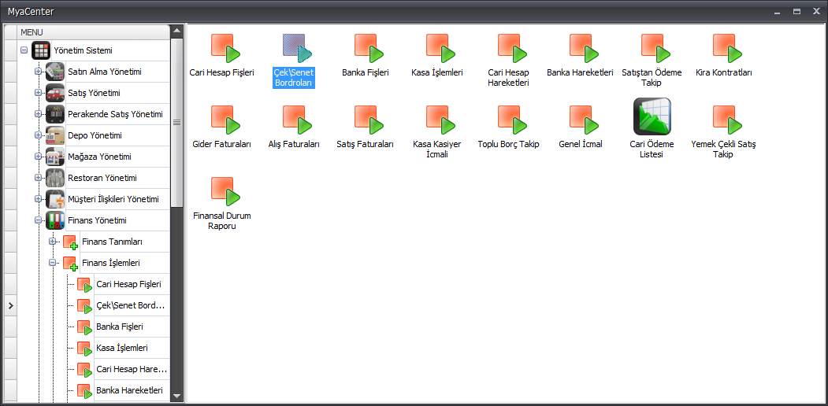Click the Satış Yönetimi label

(x=94, y=93)
